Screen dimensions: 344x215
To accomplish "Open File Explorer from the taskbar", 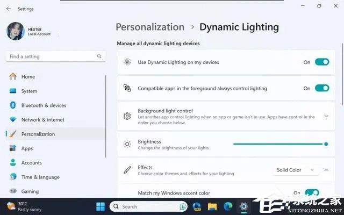I will point(212,206).
